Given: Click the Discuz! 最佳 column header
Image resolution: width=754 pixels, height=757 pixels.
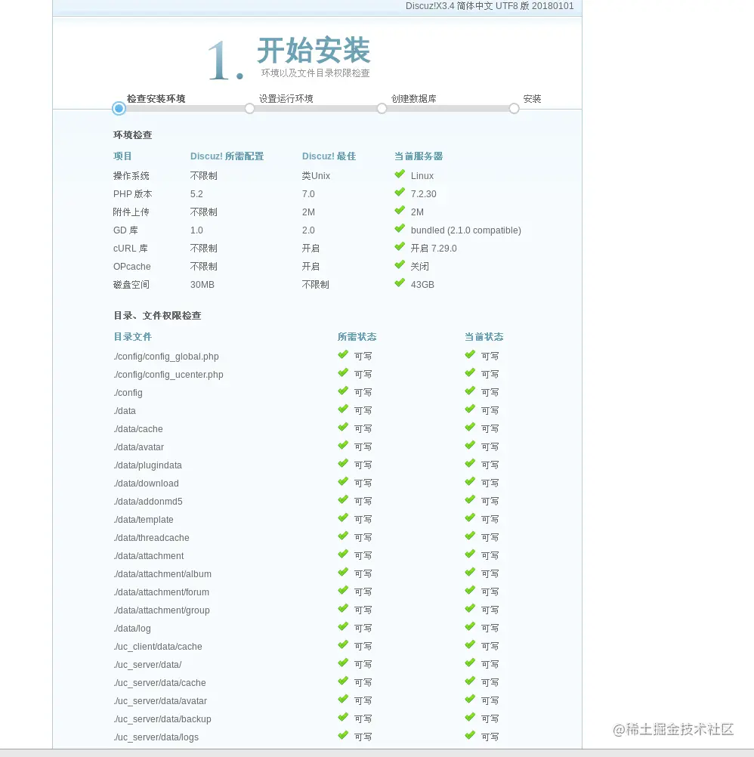Looking at the screenshot, I should coord(329,156).
